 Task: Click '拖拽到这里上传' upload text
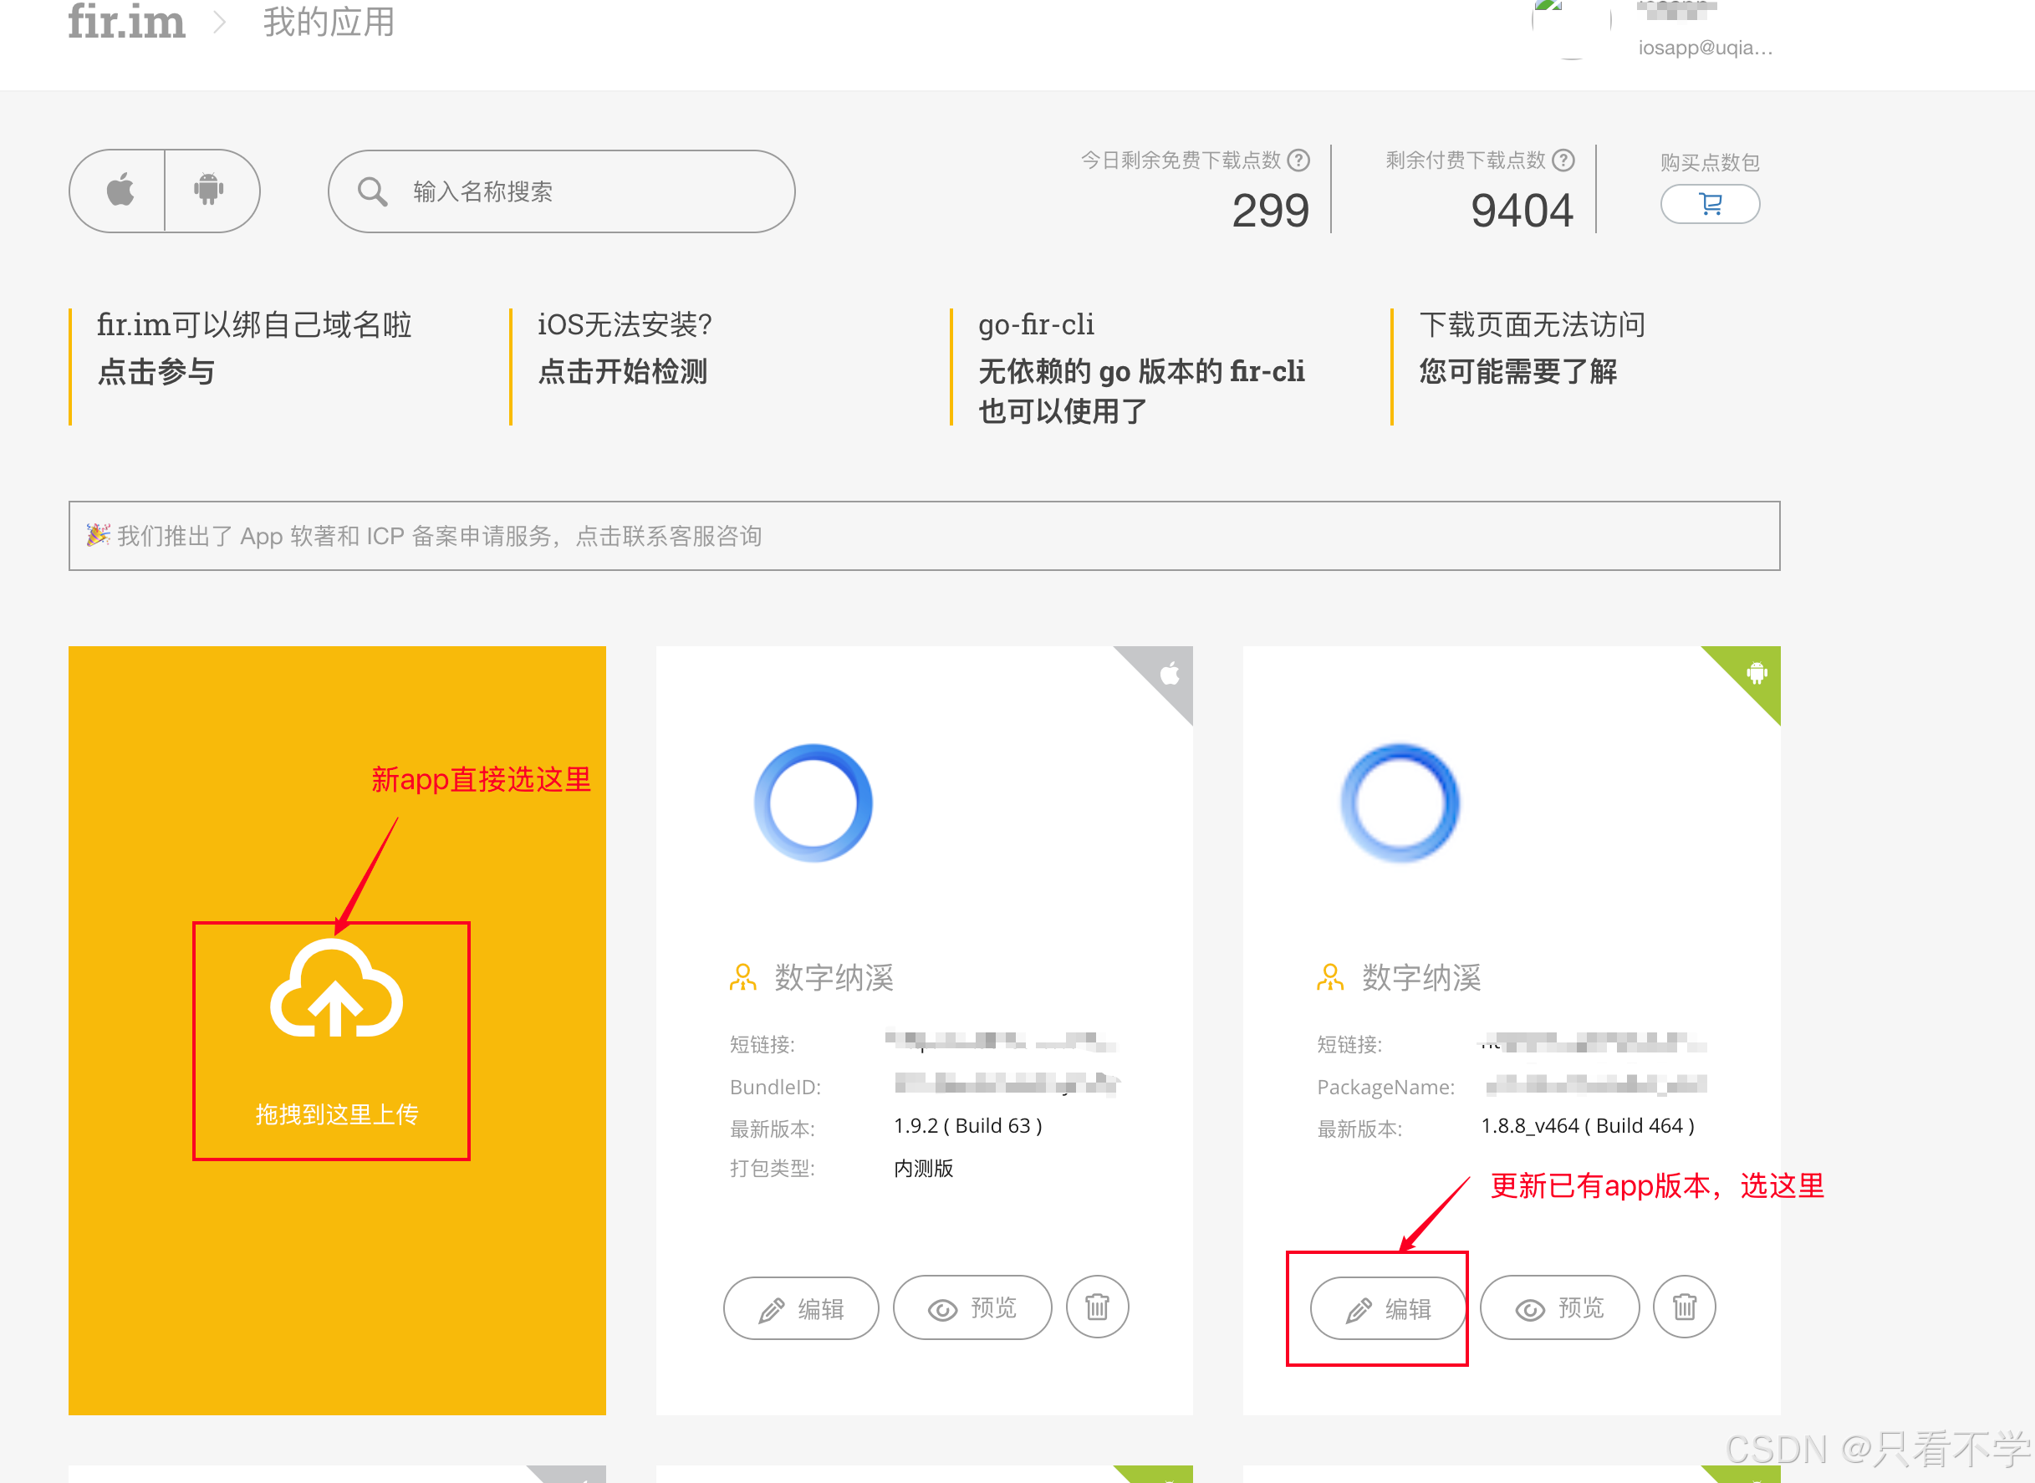337,1114
